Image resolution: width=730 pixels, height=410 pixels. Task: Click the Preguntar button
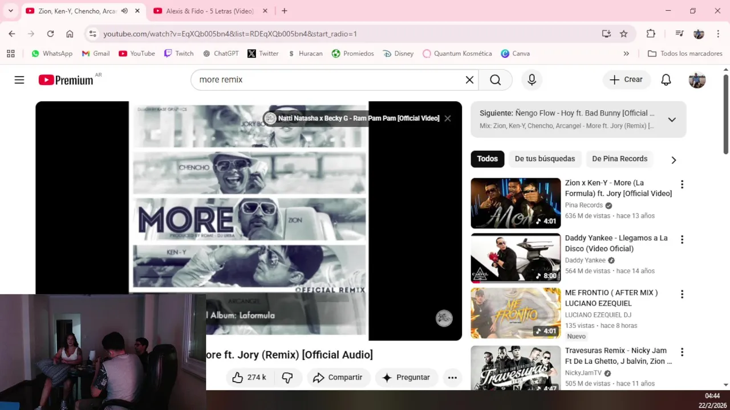[406, 378]
